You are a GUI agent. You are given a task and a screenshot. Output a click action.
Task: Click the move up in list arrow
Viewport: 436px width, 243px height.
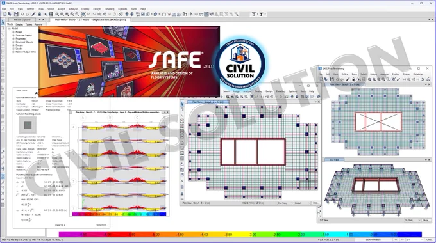click(127, 14)
